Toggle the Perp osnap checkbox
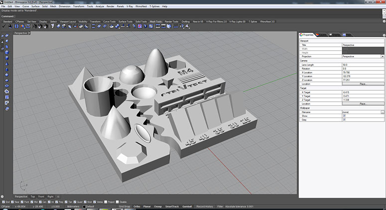The image size is (386, 210). click(56, 202)
